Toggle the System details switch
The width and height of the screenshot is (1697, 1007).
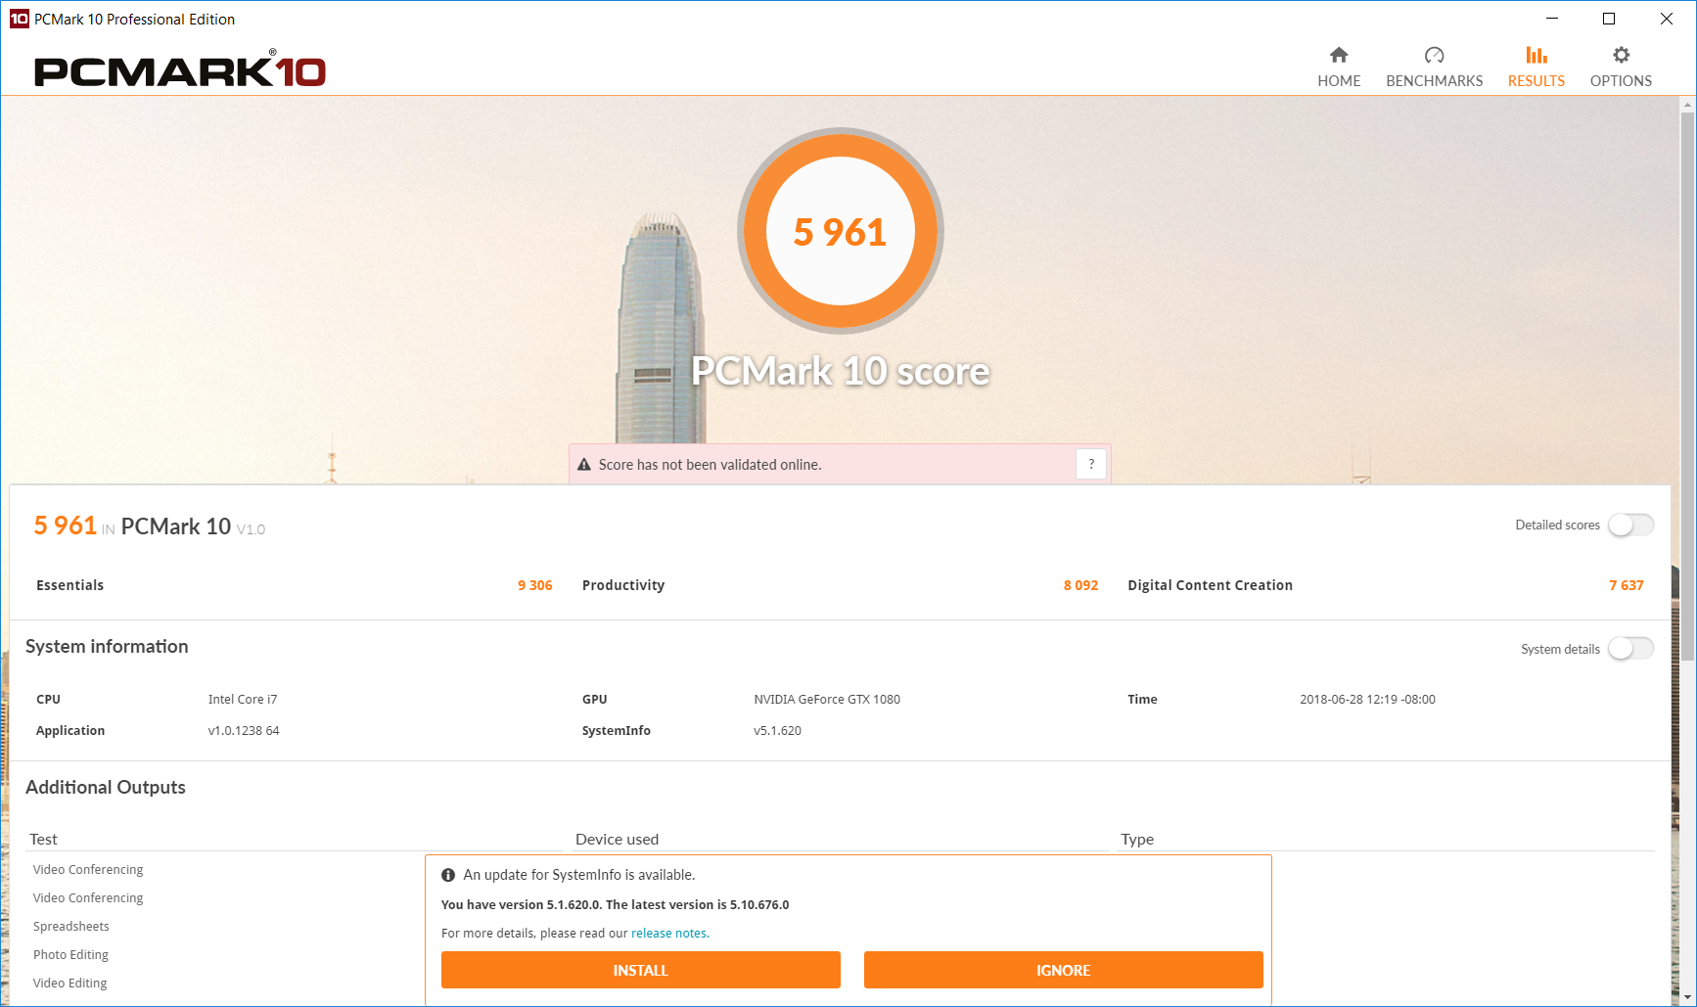tap(1630, 649)
